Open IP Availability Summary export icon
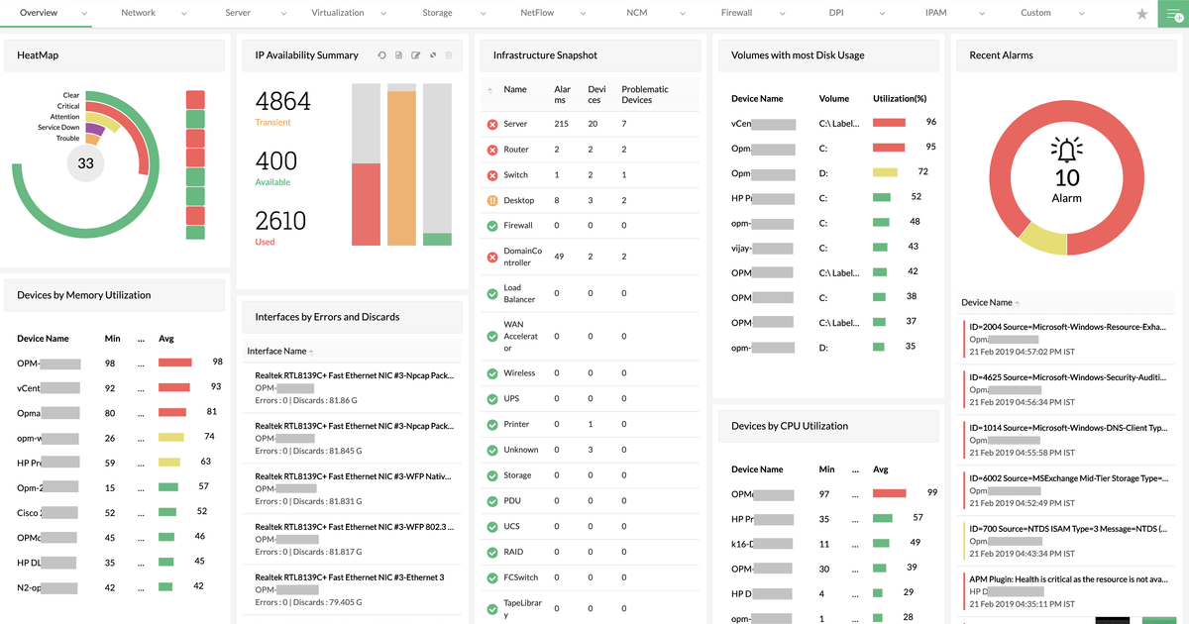Viewport: 1189px width, 624px height. click(398, 55)
